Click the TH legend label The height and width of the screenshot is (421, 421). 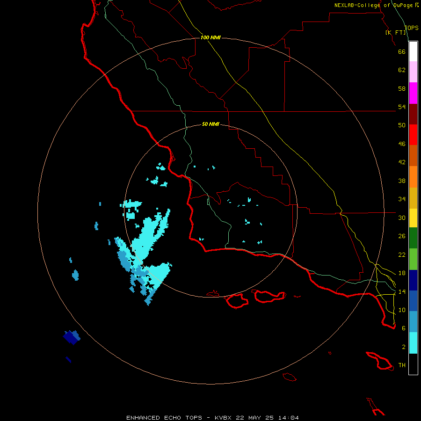point(402,365)
